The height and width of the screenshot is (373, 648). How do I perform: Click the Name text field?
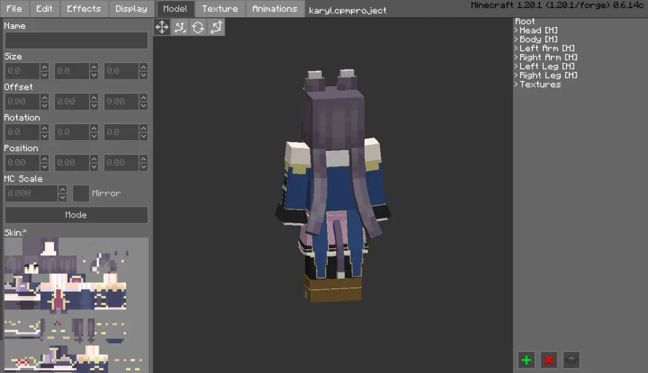(76, 40)
